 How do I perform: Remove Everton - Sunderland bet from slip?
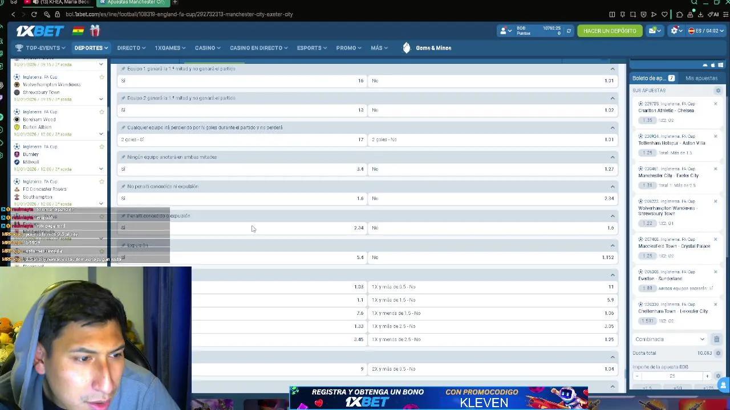click(715, 272)
